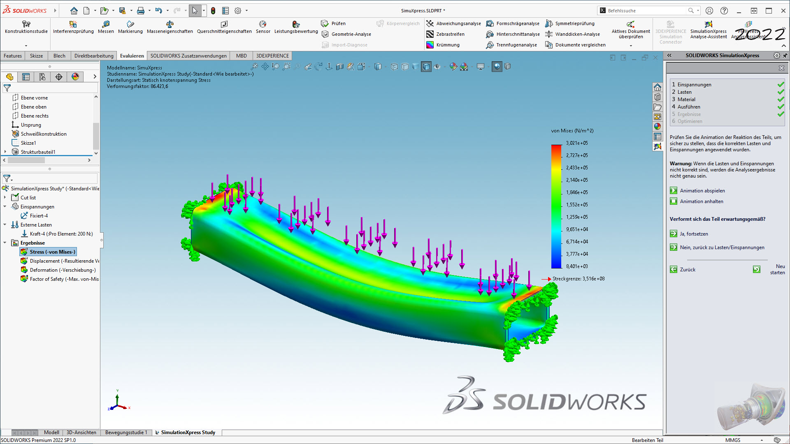Click the Rebuild traffic light icon
Screen dimensions: 790x444
click(213, 11)
